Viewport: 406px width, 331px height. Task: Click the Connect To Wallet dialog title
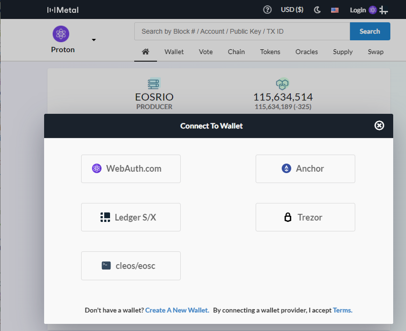211,126
